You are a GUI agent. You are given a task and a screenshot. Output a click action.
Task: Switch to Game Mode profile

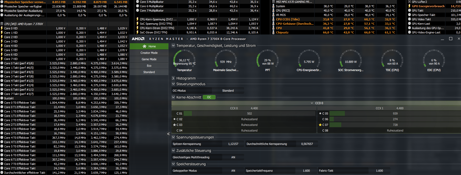tap(149, 59)
